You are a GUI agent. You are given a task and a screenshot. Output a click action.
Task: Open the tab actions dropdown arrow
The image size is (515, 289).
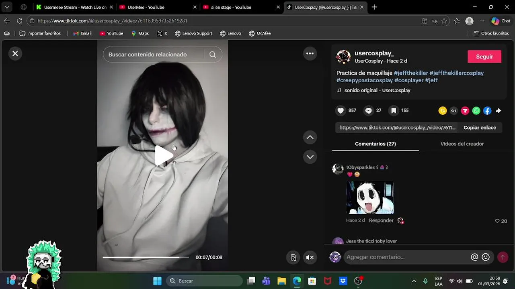[x=7, y=7]
